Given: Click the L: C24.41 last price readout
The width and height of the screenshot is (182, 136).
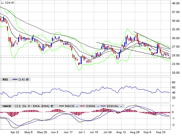Looking at the screenshot, I should (x=8, y=3).
